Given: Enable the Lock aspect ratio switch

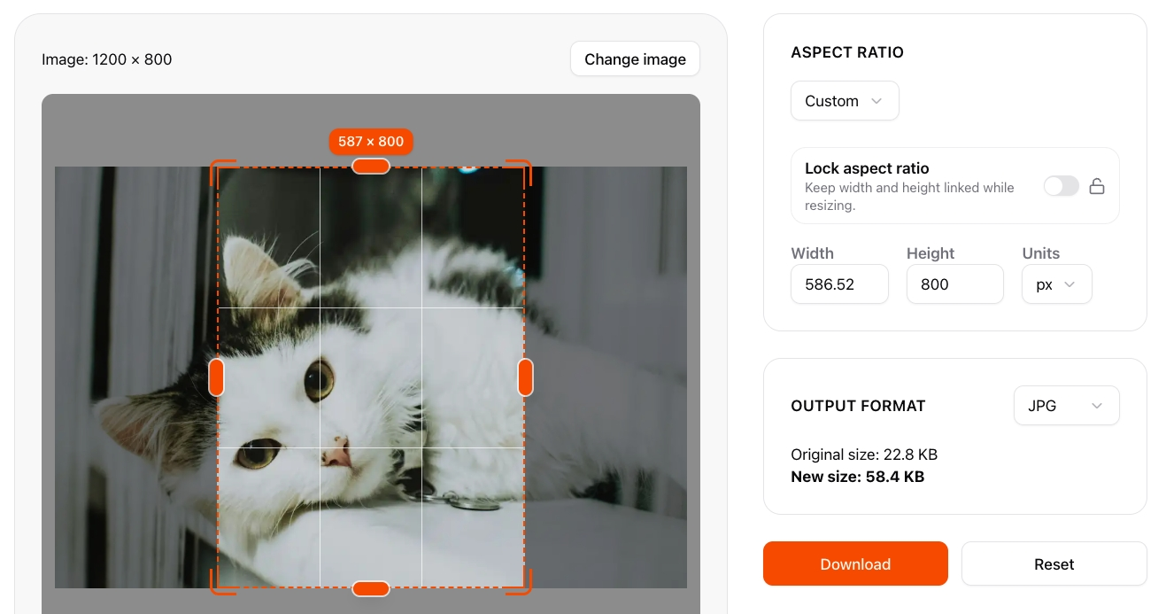Looking at the screenshot, I should [x=1061, y=186].
